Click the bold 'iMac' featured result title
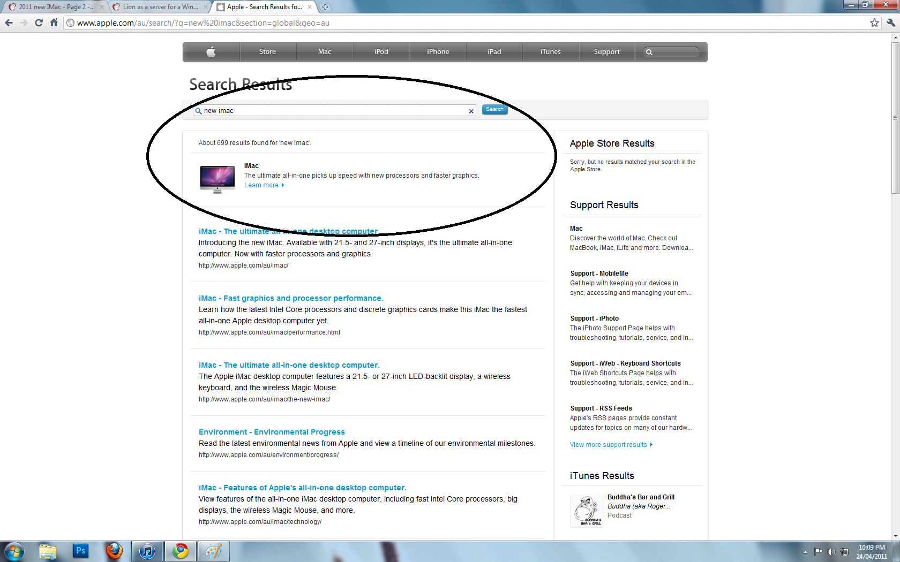This screenshot has width=900, height=562. pyautogui.click(x=251, y=166)
